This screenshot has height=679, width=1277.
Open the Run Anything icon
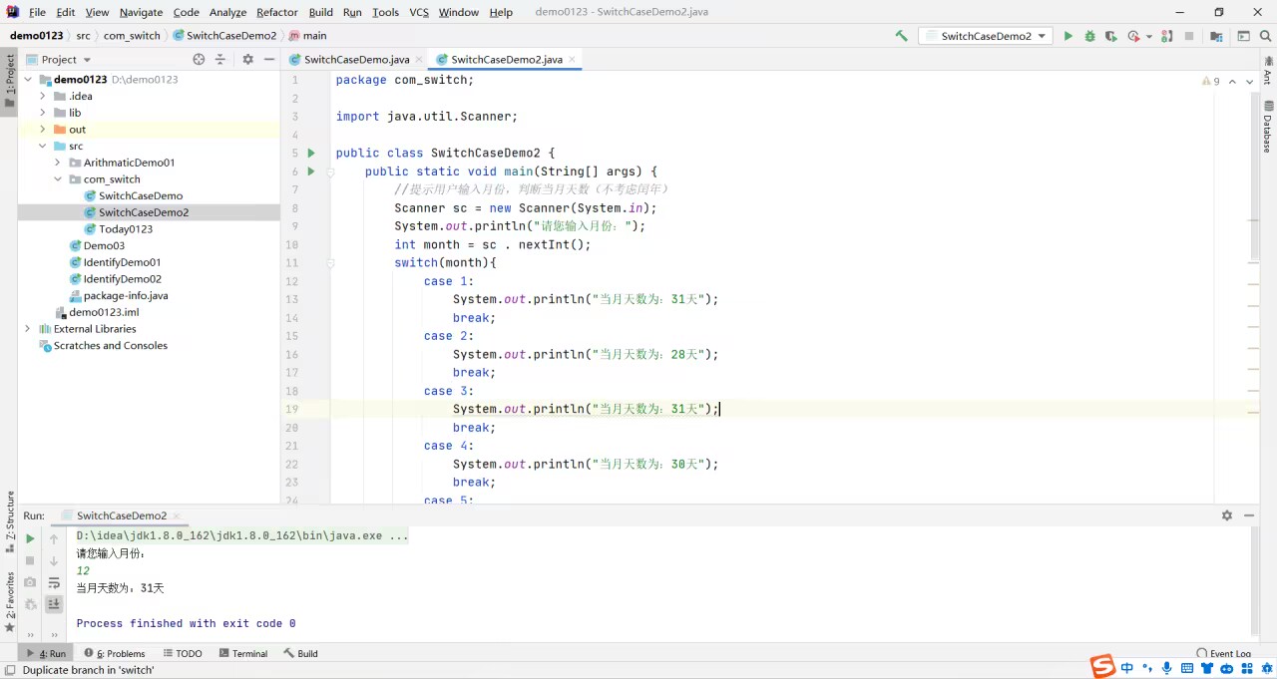tap(1243, 36)
